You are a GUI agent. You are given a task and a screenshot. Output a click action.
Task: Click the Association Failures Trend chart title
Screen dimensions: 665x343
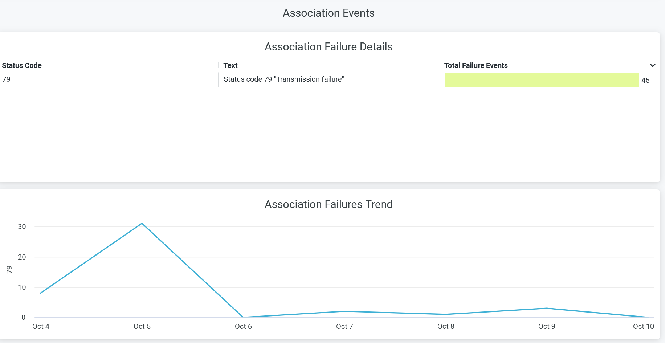pos(329,204)
